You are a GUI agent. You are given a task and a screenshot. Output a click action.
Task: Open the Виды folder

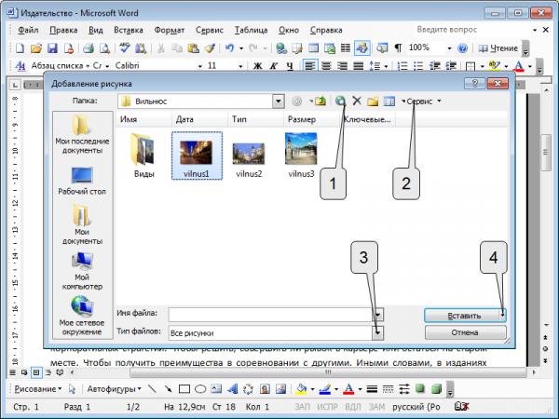(x=143, y=155)
